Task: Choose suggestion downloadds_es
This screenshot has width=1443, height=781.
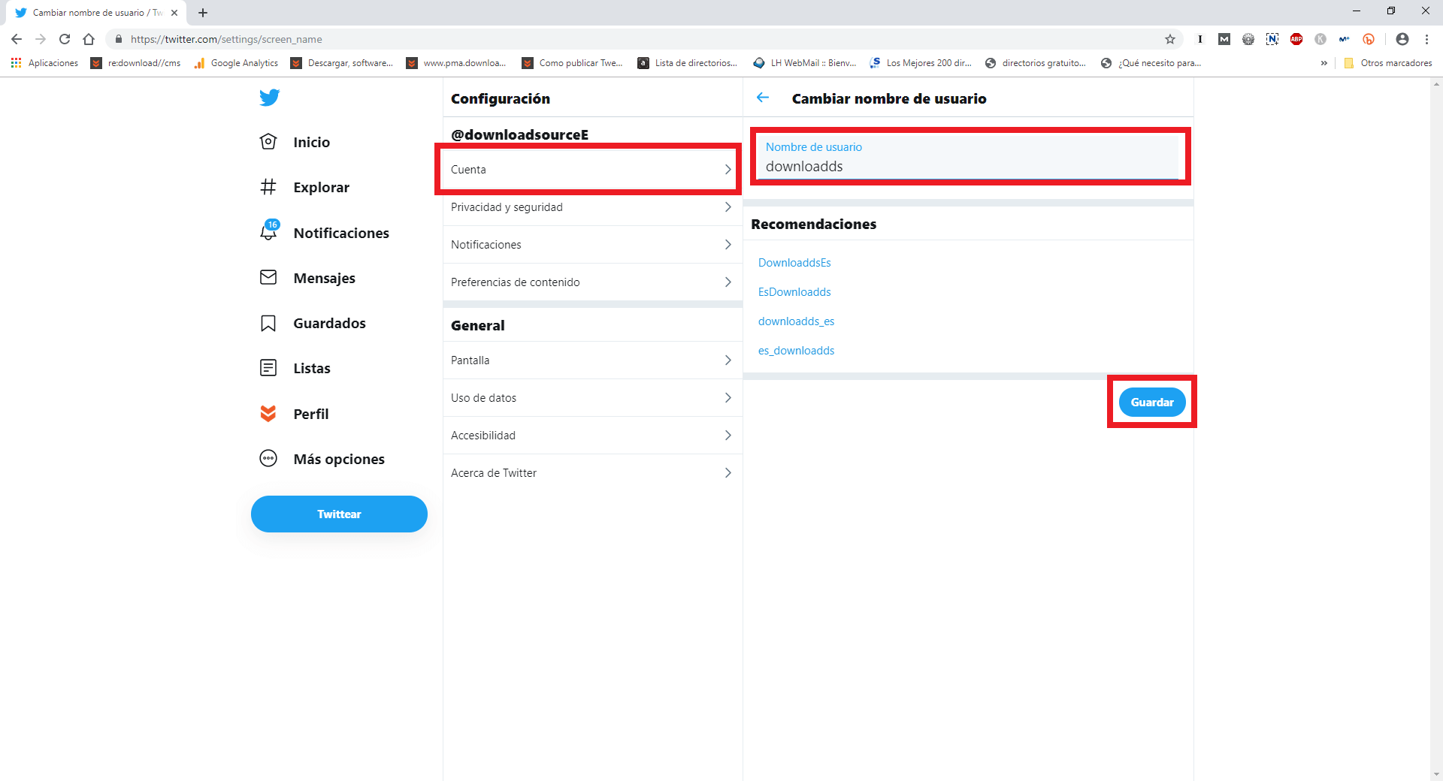Action: point(796,321)
